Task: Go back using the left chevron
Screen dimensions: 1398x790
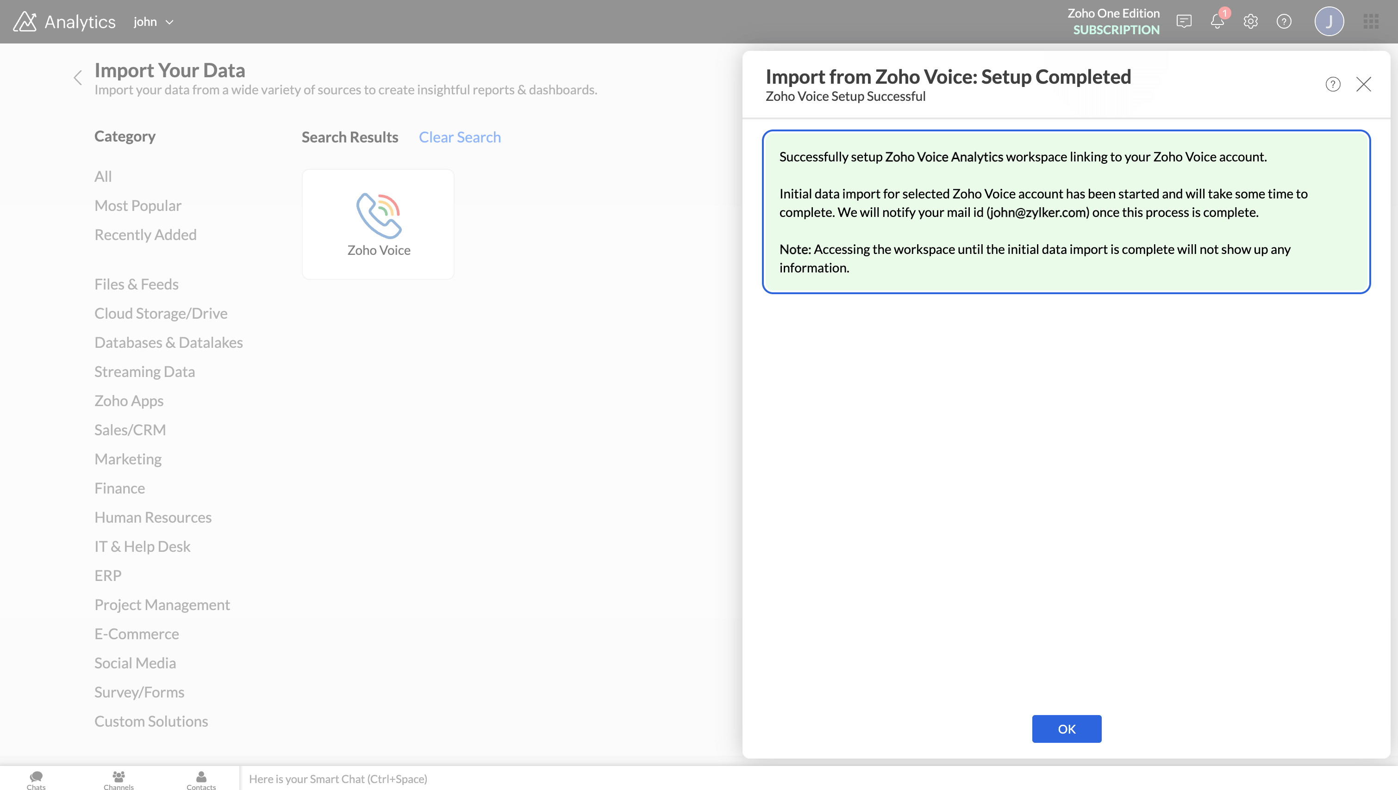Action: click(x=78, y=78)
